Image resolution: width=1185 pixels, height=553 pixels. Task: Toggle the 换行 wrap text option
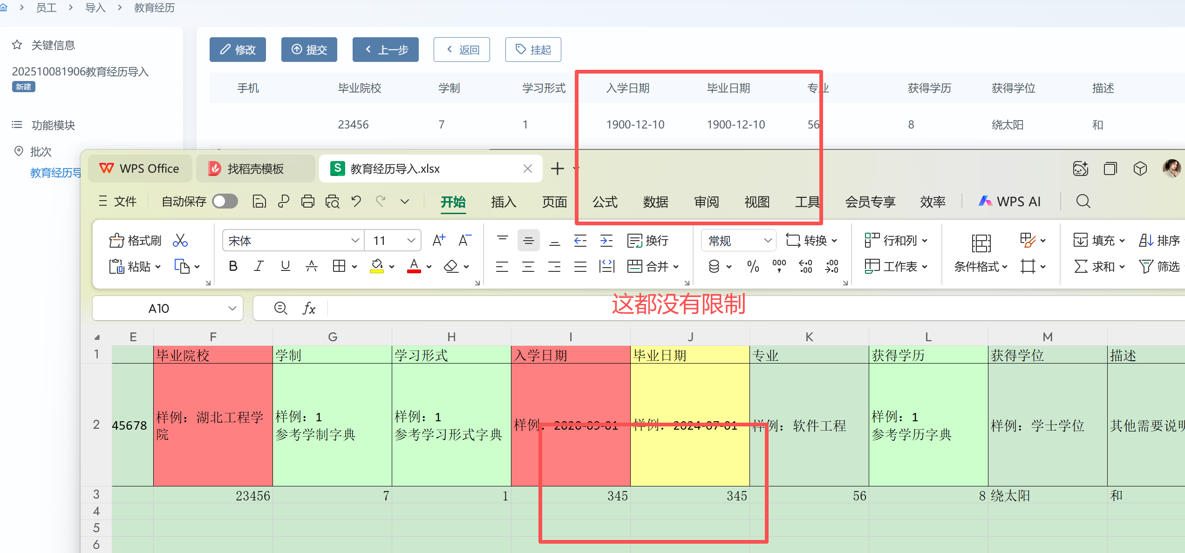648,240
